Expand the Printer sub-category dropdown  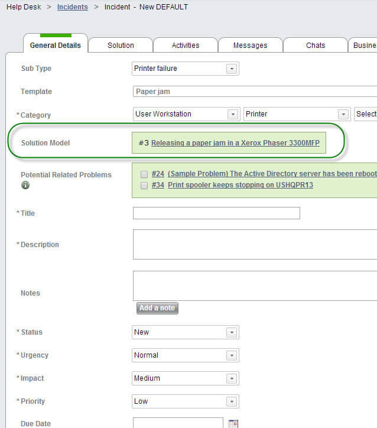coord(343,114)
